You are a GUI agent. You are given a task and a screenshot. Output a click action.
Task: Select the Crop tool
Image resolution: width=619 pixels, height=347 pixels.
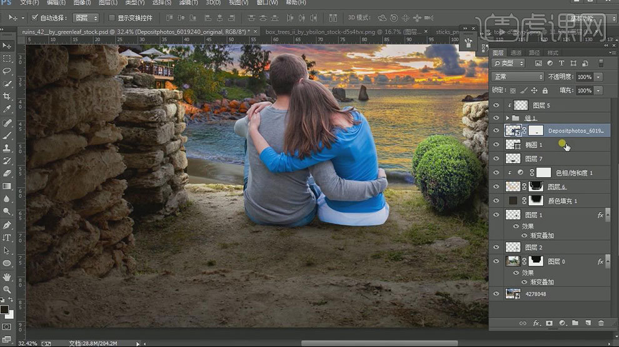coord(7,96)
